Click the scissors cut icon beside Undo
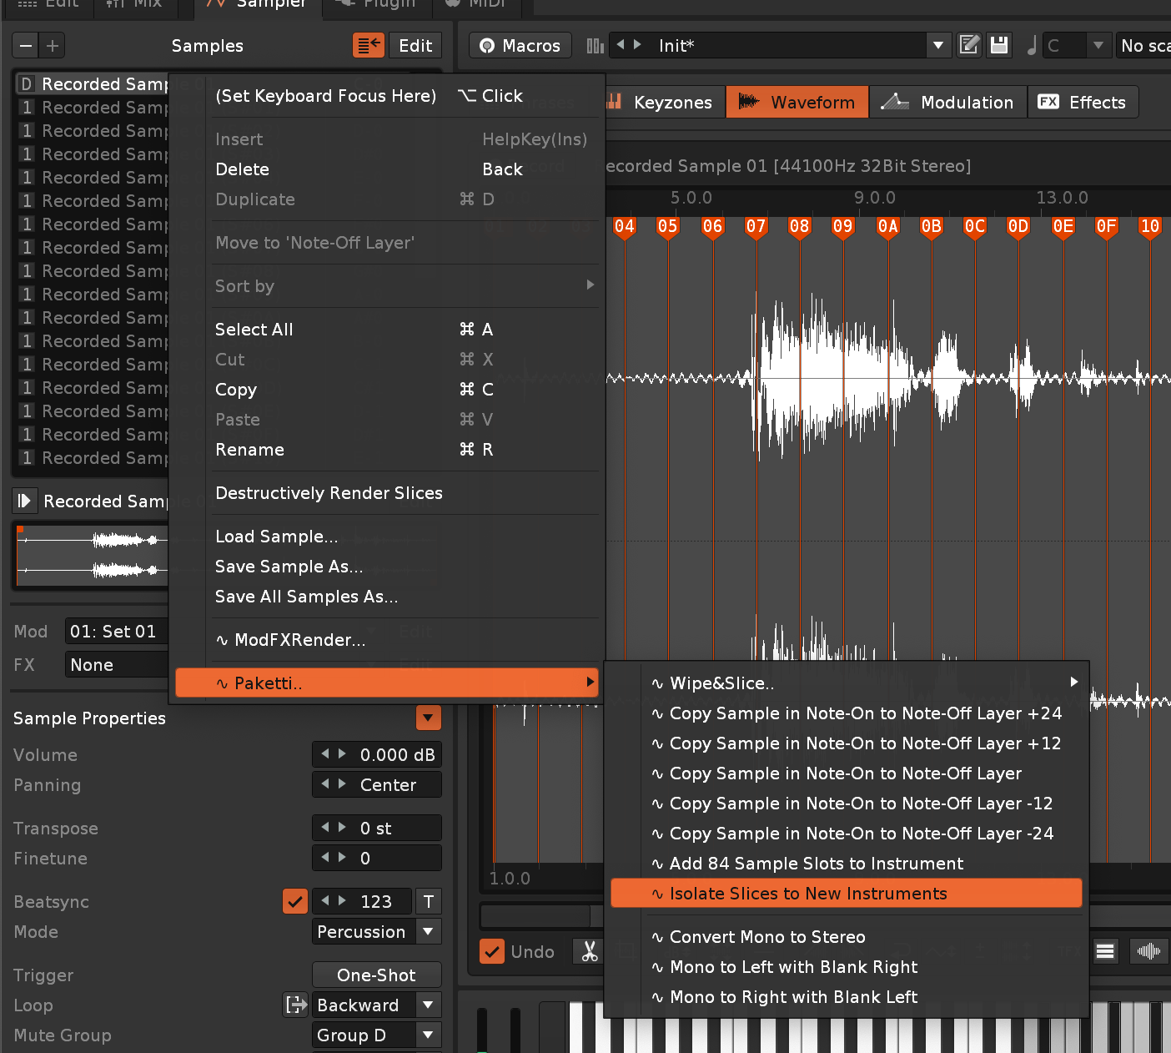The image size is (1171, 1053). pos(590,951)
